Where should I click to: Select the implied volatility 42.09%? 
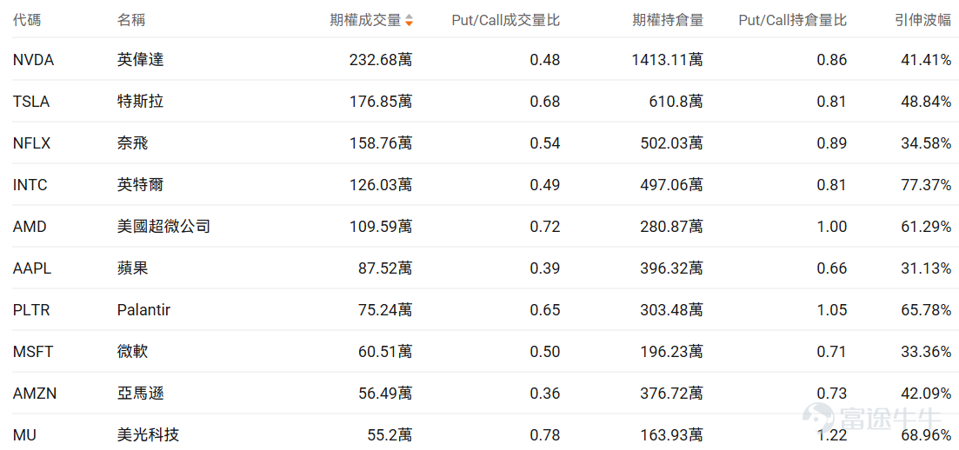tap(926, 394)
